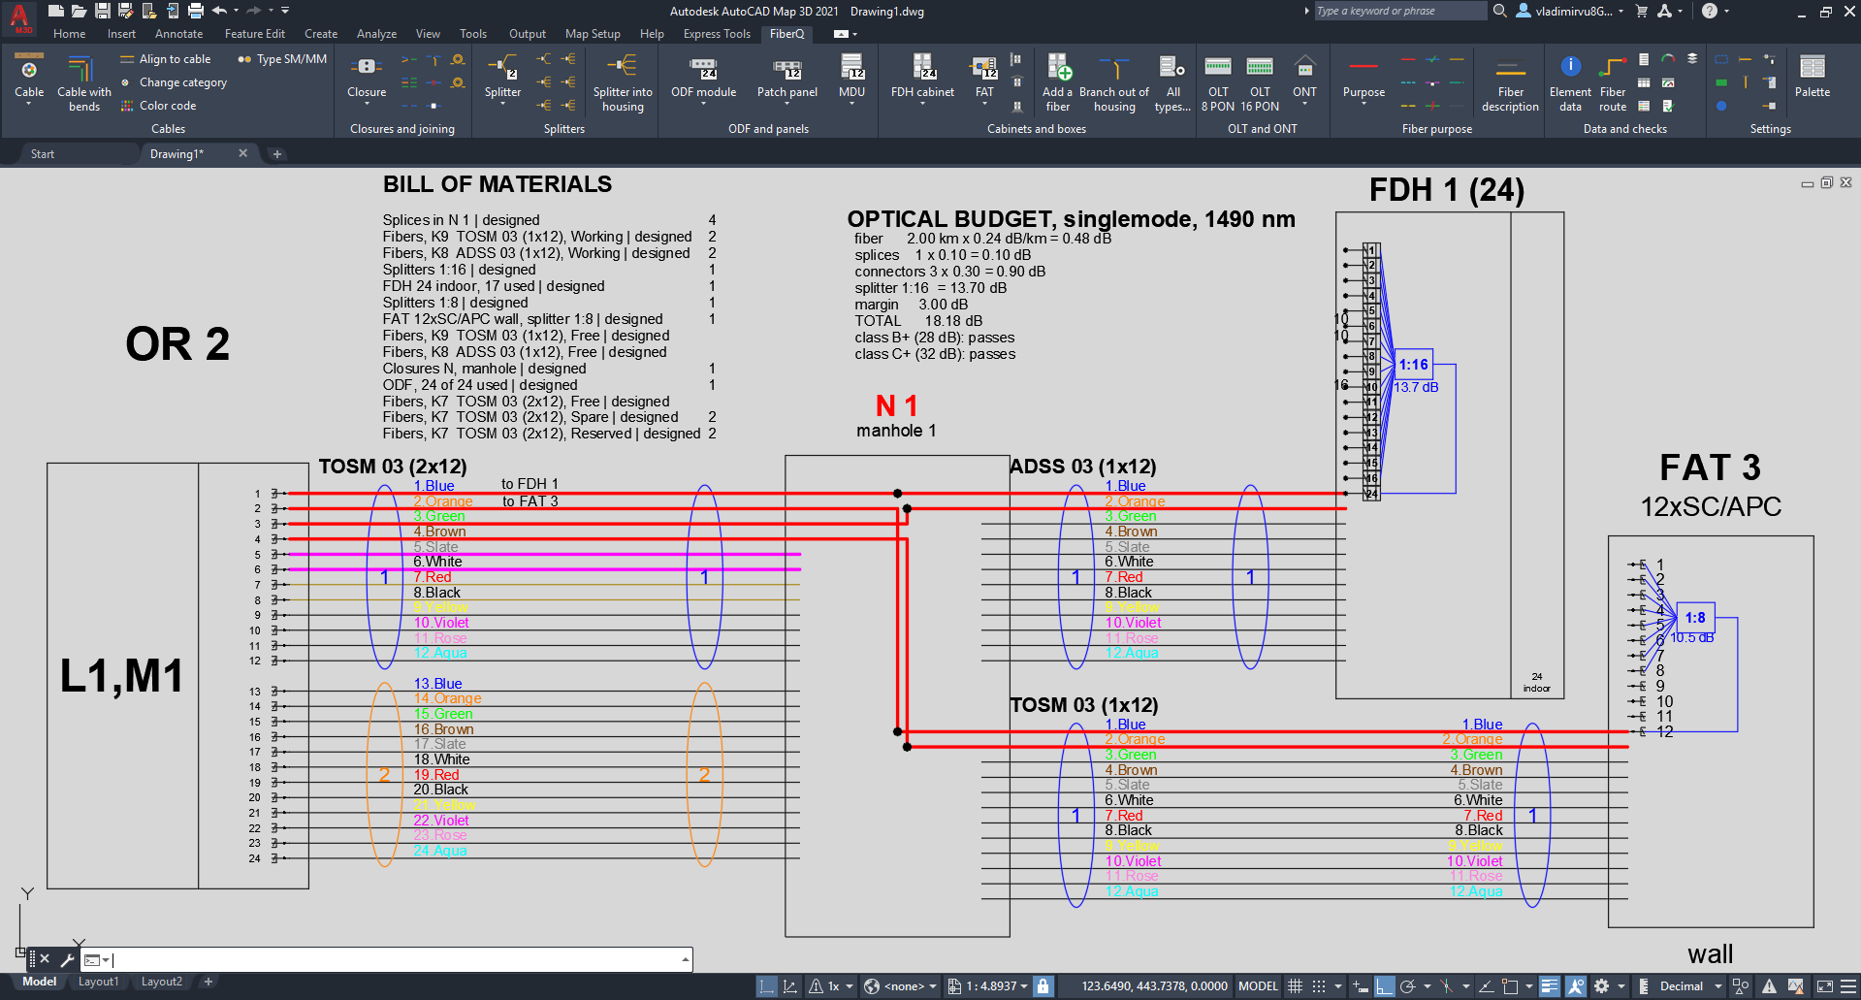Expand ODF module dropdown arrow

[703, 104]
